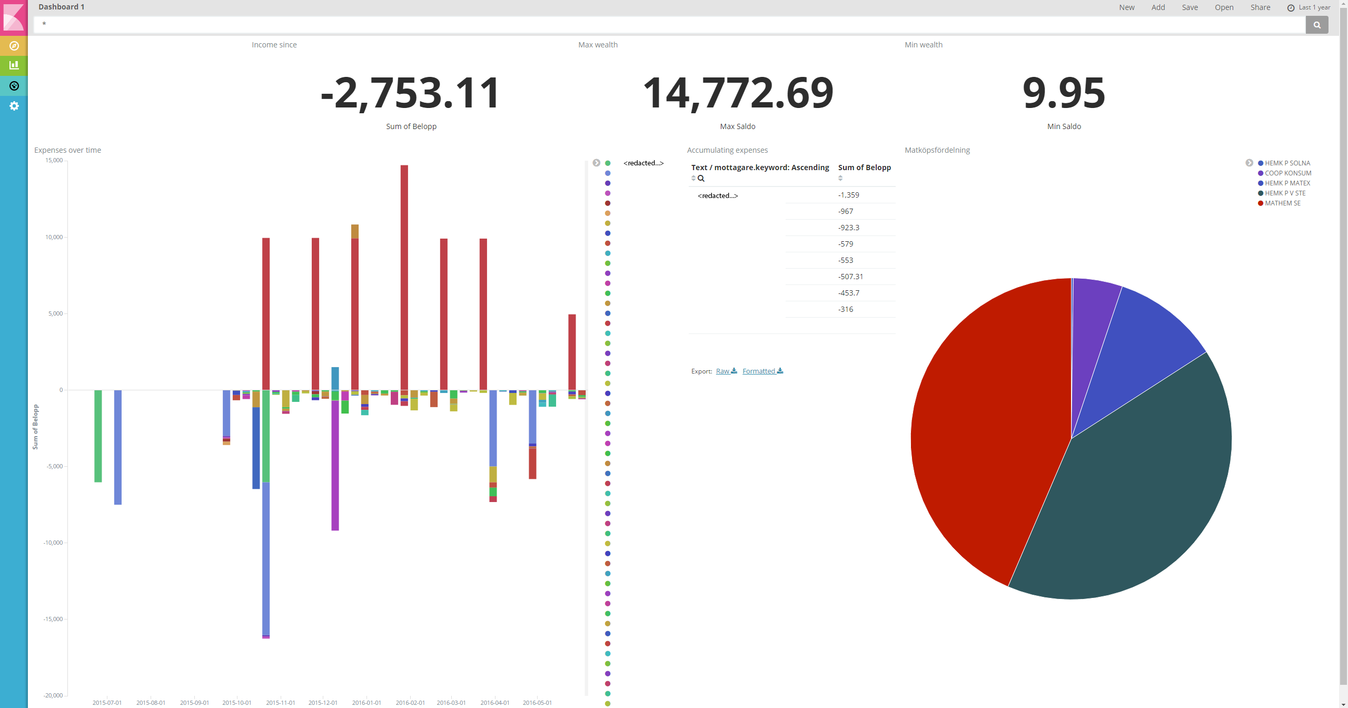Collapse the pie chart legend arrow
This screenshot has height=708, width=1348.
1249,163
